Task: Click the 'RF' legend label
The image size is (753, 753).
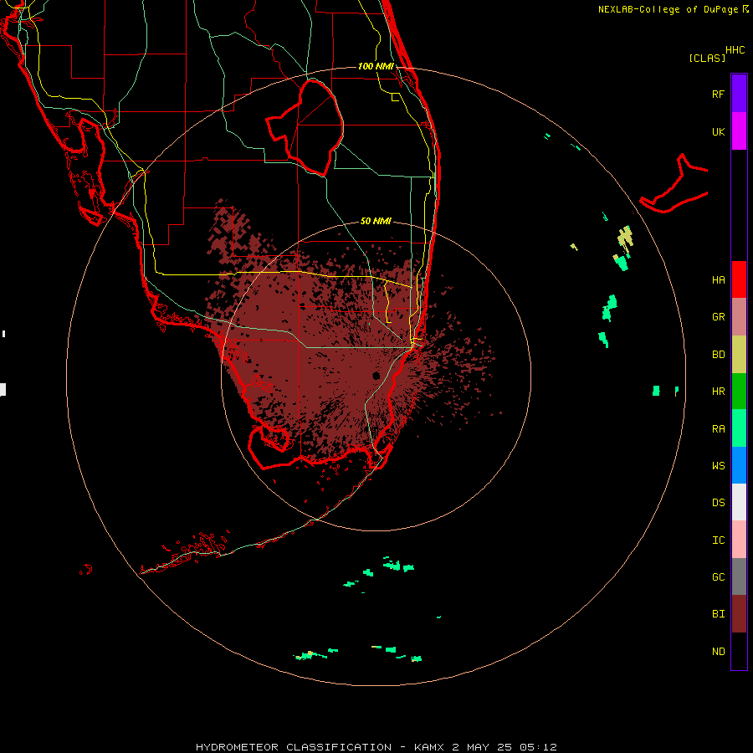Action: (718, 94)
